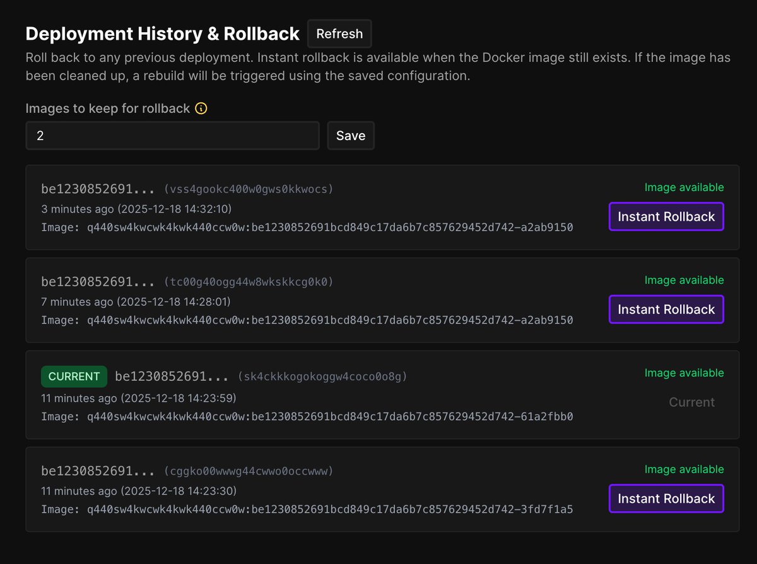Click the green CURRENT badge

pyautogui.click(x=74, y=377)
